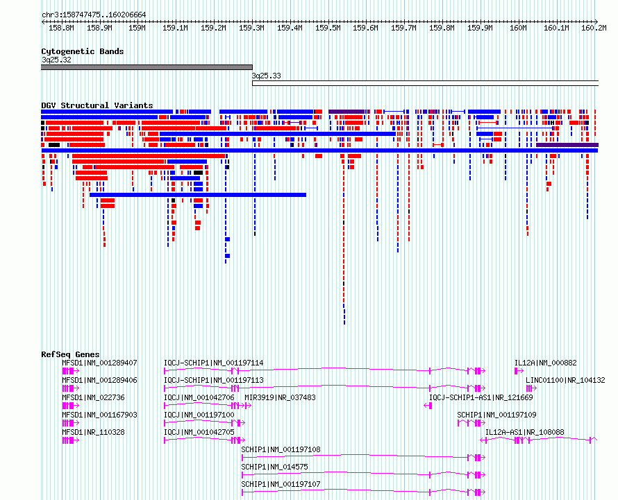Open transcript SCHIP1|NM_001197108
Image resolution: width=618 pixels, height=500 pixels.
(x=281, y=449)
